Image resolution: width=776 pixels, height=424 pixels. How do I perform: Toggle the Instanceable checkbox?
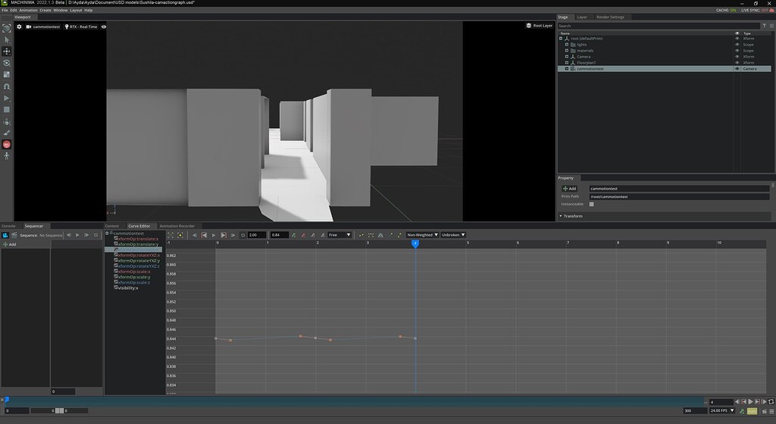[x=592, y=204]
